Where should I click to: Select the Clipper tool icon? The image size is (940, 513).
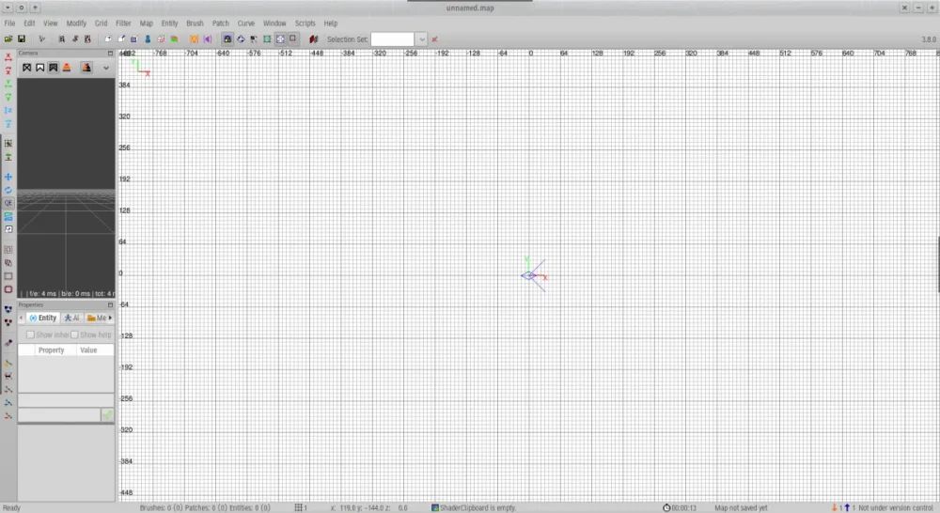coord(8,216)
